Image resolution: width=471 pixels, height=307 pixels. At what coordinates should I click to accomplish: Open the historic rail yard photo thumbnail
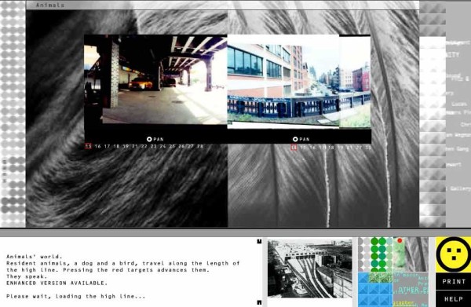pyautogui.click(x=310, y=269)
